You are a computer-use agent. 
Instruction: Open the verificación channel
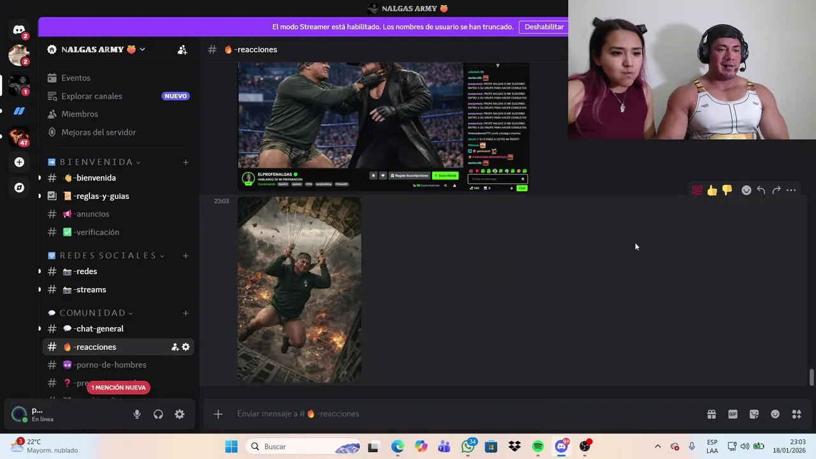(119, 232)
